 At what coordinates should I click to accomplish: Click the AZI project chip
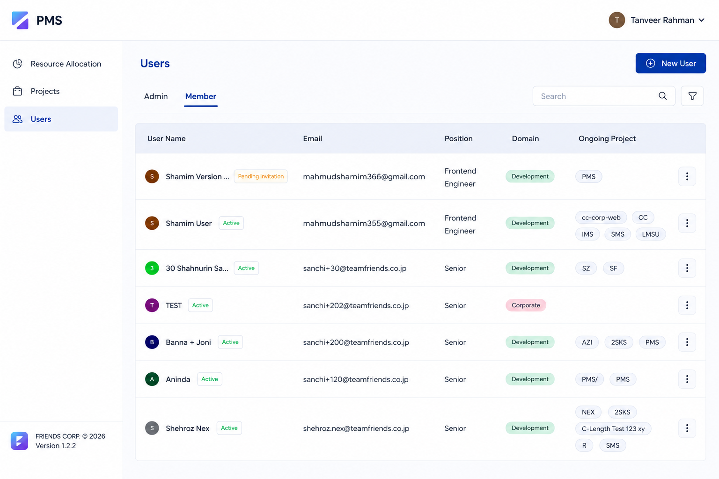pos(587,342)
